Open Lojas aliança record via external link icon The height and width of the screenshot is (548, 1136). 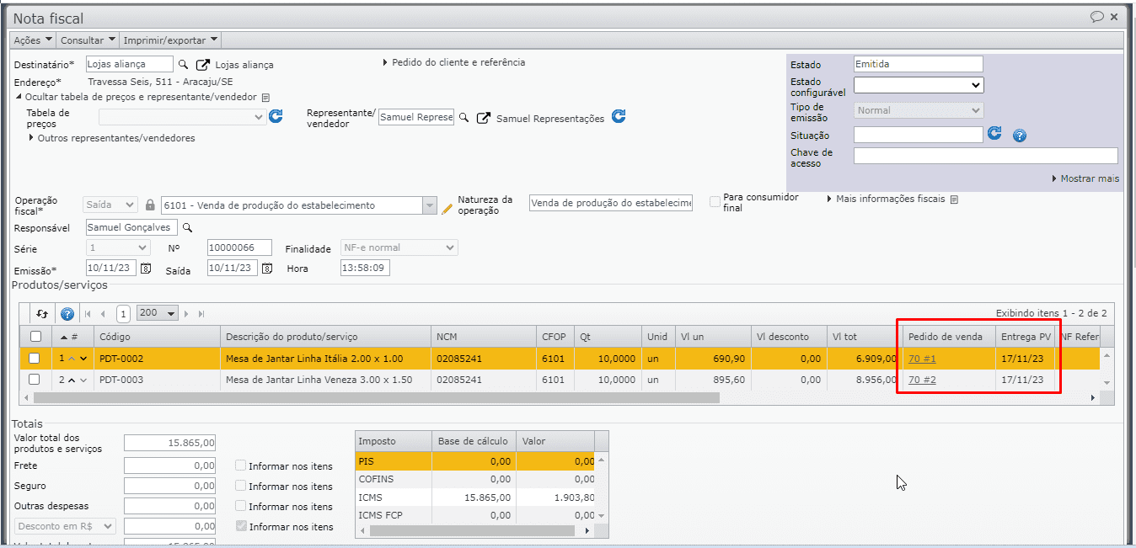point(203,65)
